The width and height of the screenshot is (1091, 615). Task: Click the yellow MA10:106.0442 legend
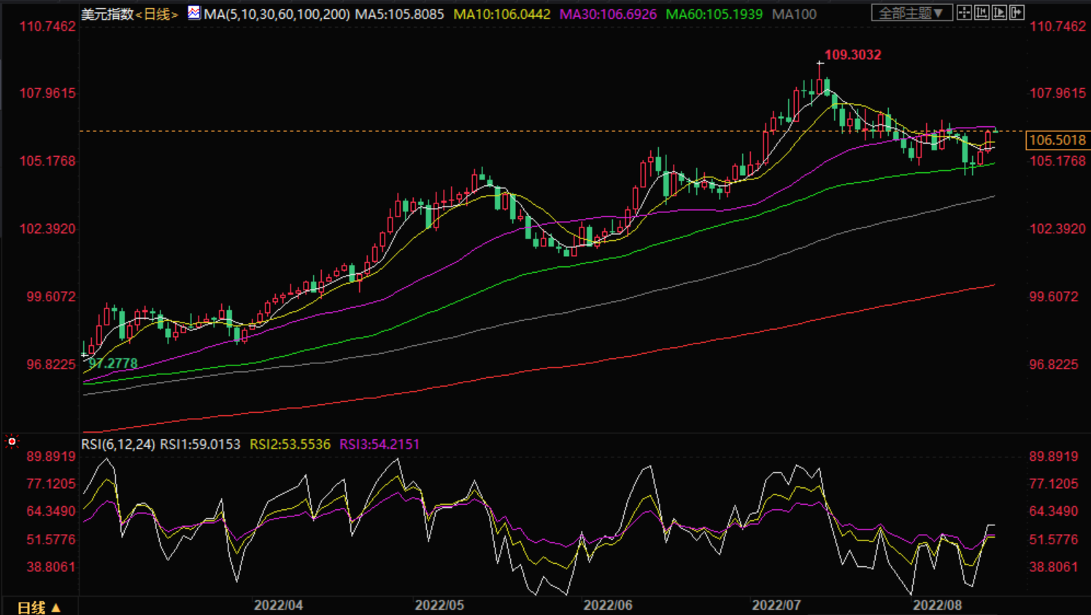[x=501, y=14]
